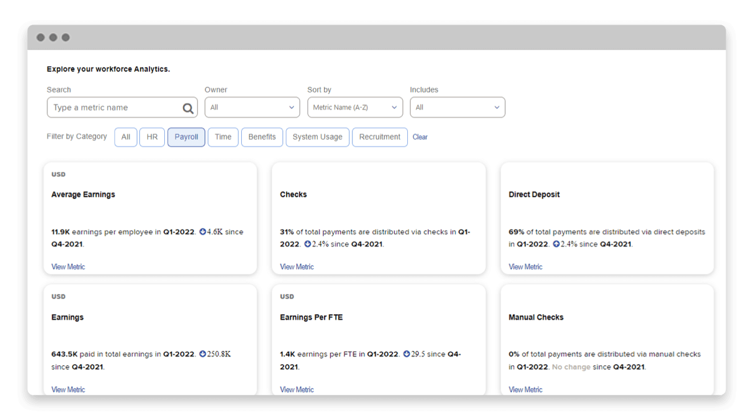
Task: Open the Includes dropdown
Action: coord(457,107)
